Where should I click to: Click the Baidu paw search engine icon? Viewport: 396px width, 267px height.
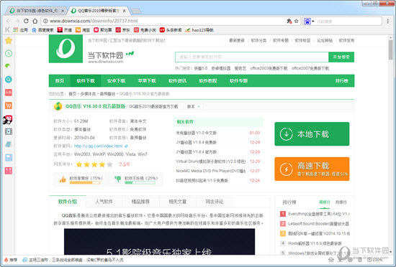coord(307,21)
